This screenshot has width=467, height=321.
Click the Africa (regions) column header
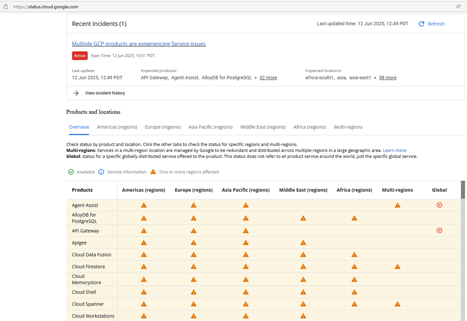pos(354,190)
